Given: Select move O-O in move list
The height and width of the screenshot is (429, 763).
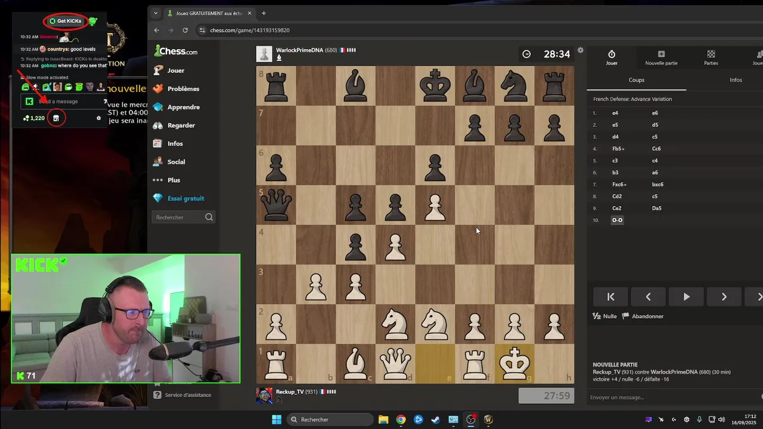Looking at the screenshot, I should click(x=617, y=220).
